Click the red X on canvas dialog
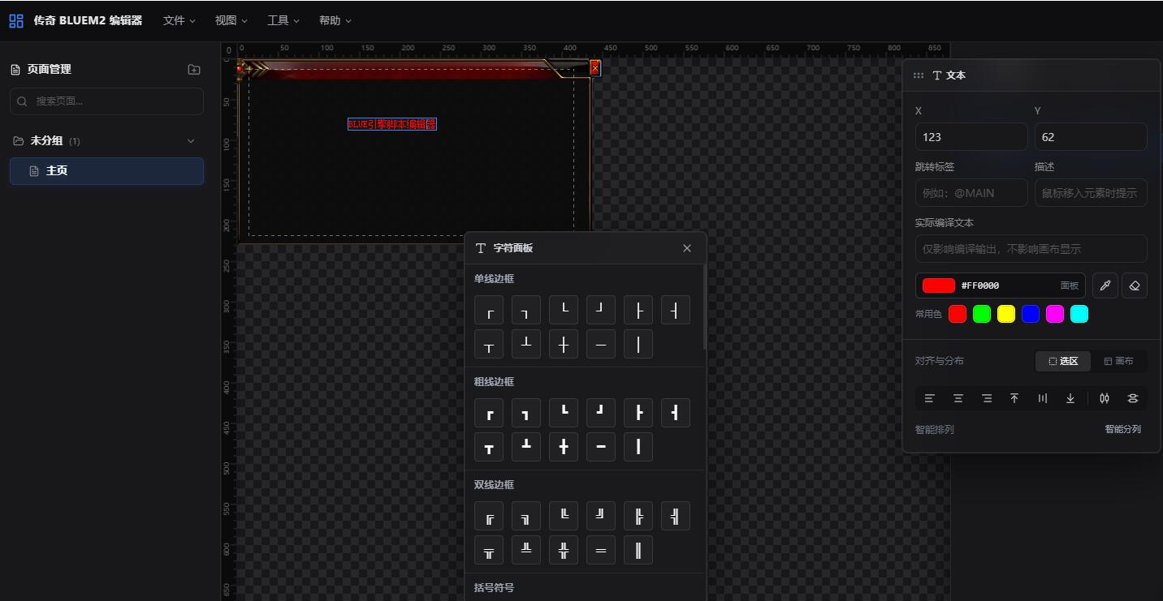Viewport: 1163px width, 601px height. [594, 68]
